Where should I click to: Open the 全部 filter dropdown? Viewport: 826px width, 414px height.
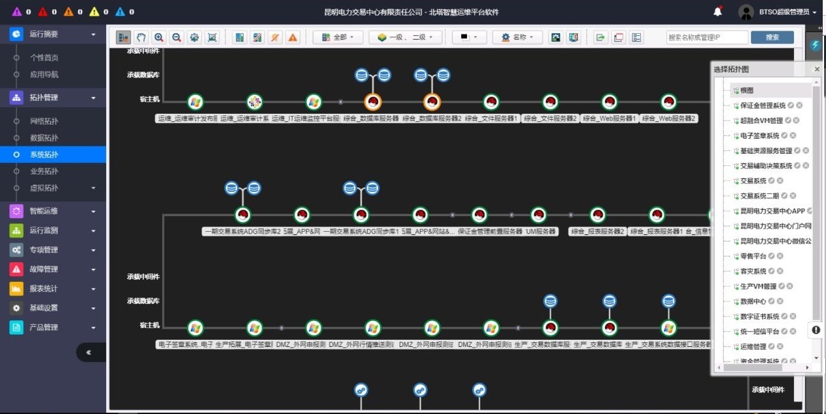pyautogui.click(x=338, y=38)
